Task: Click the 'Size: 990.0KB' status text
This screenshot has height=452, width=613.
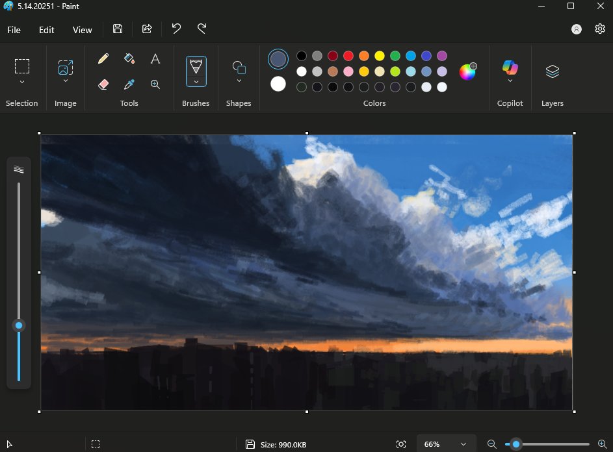Action: (x=283, y=445)
